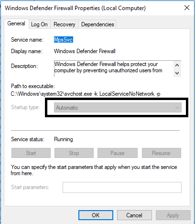Close the Firewall Properties dialog with X

click(187, 8)
